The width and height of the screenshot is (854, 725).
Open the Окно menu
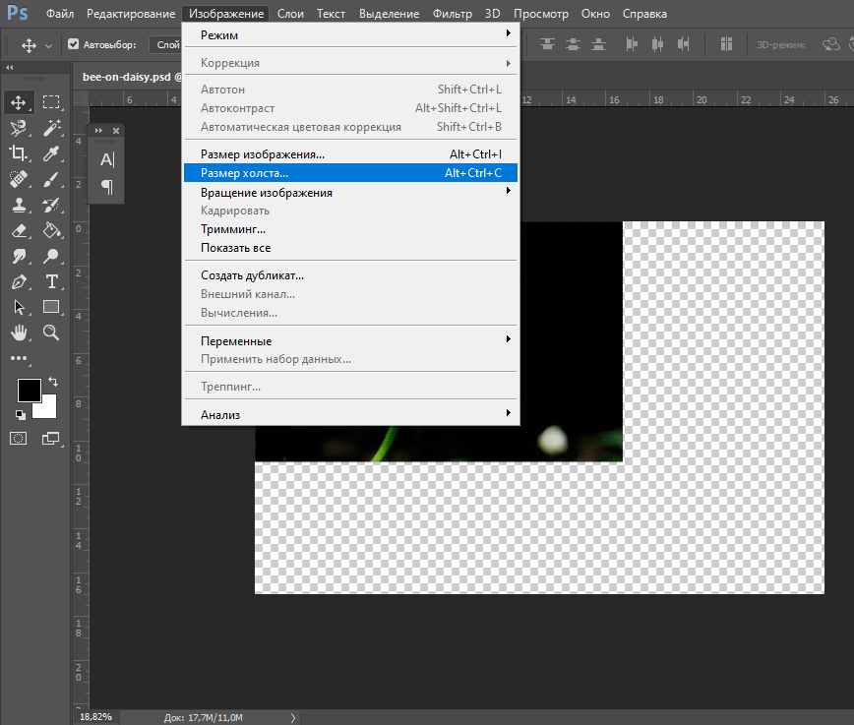pos(595,14)
